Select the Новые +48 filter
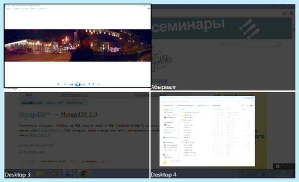This screenshot has height=182, width=299. tap(54, 103)
